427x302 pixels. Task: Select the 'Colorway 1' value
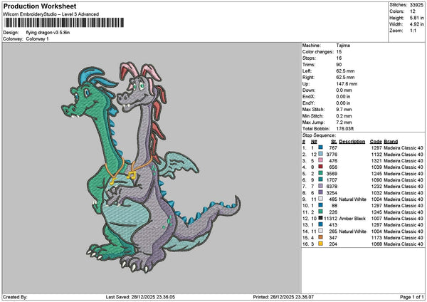(x=37, y=39)
